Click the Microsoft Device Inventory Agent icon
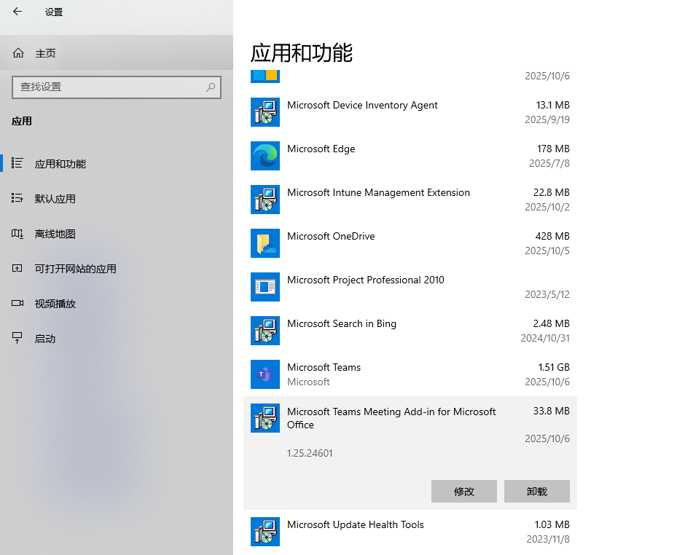 coord(265,112)
